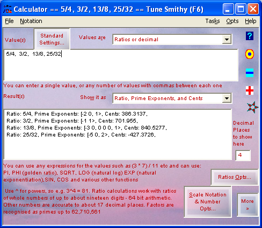Viewport: 262px width, 228px height.
Task: Click the Ratio: 3/2 result line
Action: coord(72,121)
